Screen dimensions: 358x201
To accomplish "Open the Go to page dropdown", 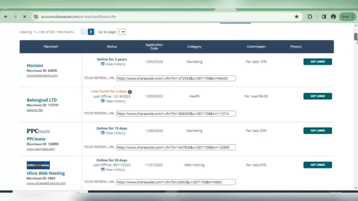I will pos(121,32).
